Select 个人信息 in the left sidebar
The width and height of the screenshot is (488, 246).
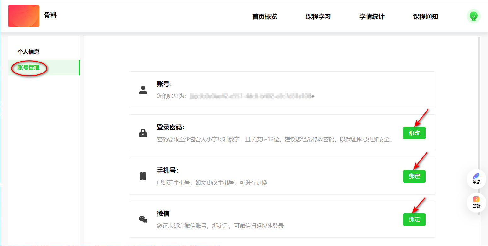pyautogui.click(x=28, y=52)
